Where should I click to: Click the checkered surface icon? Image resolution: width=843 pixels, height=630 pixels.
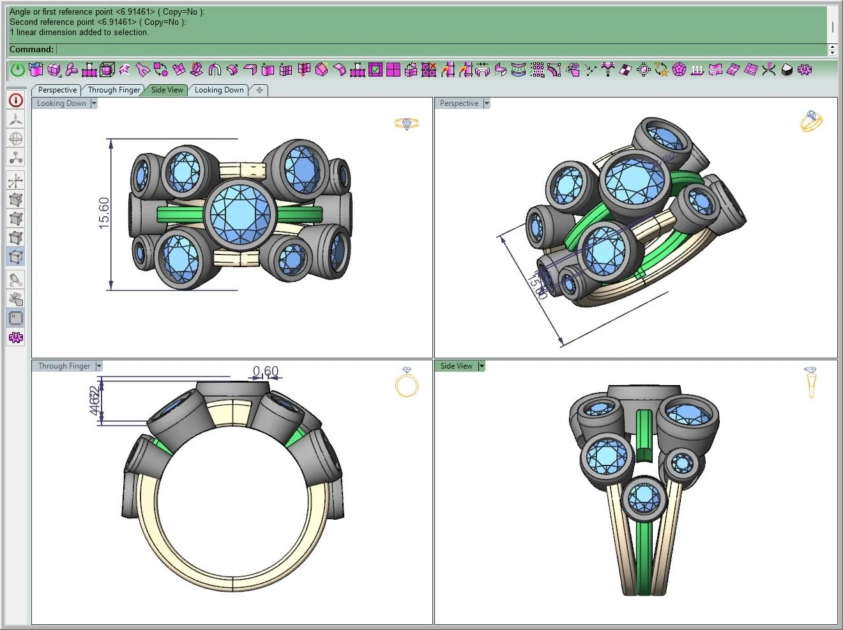point(626,70)
